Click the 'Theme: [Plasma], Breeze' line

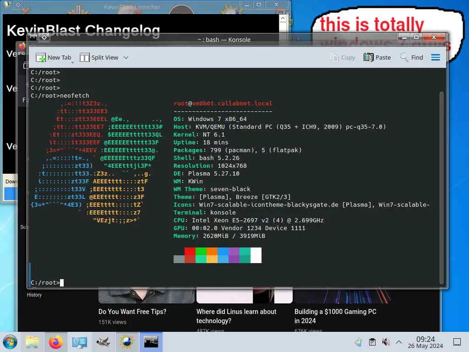[x=232, y=197]
